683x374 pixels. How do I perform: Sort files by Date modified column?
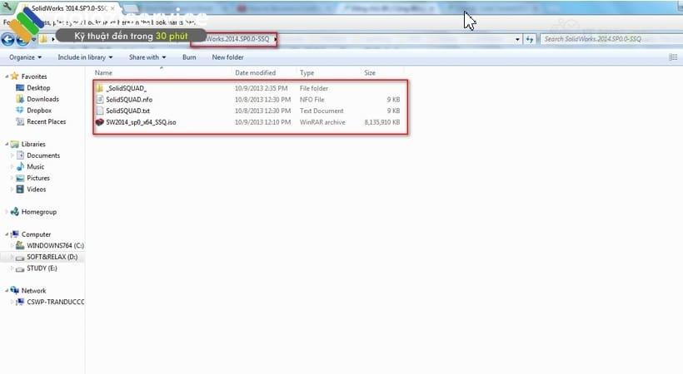coord(255,73)
